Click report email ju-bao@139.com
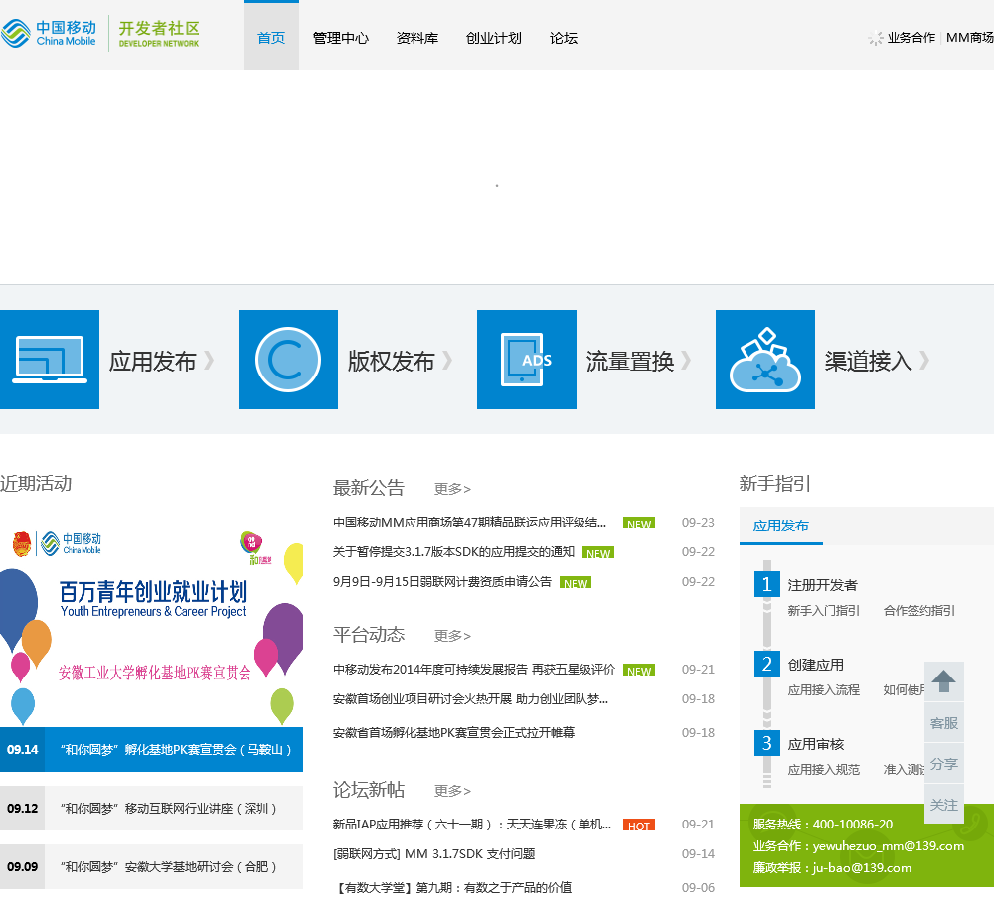 pos(862,868)
